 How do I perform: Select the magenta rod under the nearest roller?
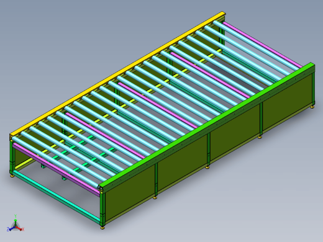[56, 169]
